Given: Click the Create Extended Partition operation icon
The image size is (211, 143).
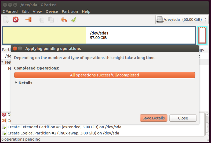Looking at the screenshot, I should point(4,127).
